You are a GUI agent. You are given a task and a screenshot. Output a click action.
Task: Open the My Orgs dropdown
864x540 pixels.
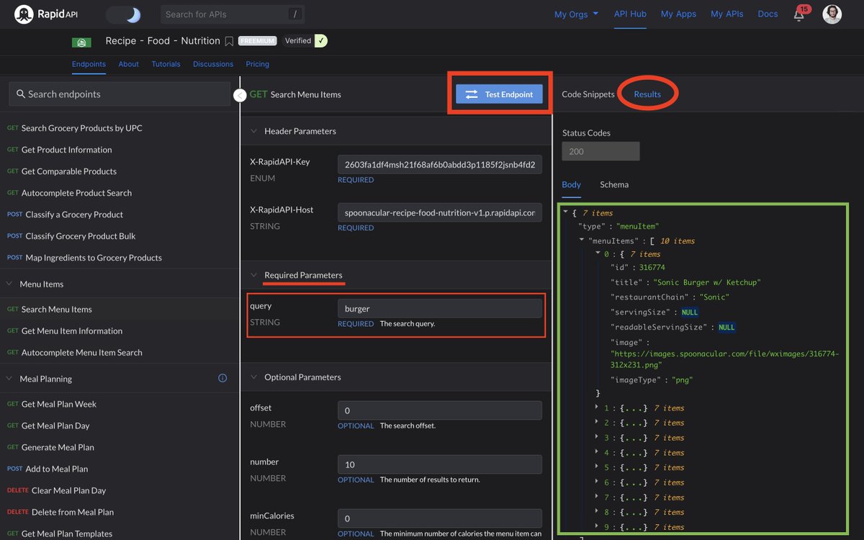coord(575,14)
